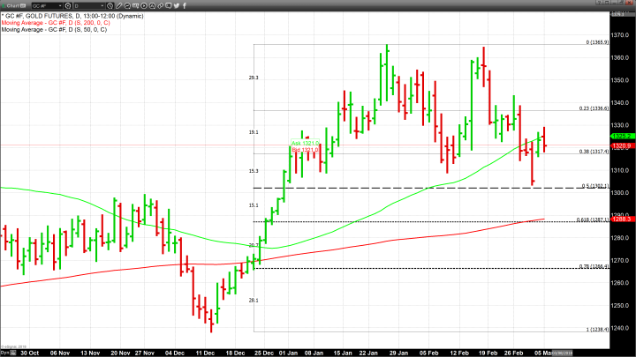
Task: Click the Facebook share icon in toolbar
Action: point(185,5)
